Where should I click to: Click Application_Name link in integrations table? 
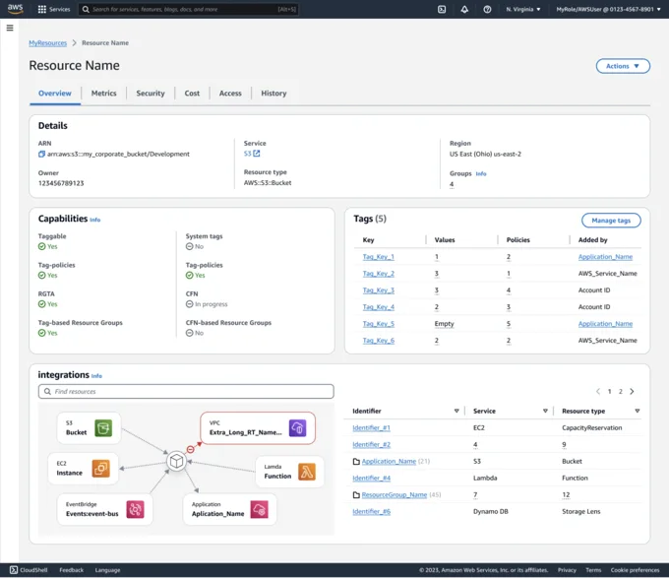389,461
